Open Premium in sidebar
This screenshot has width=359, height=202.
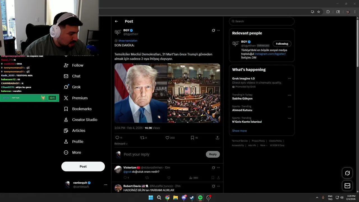76,98
